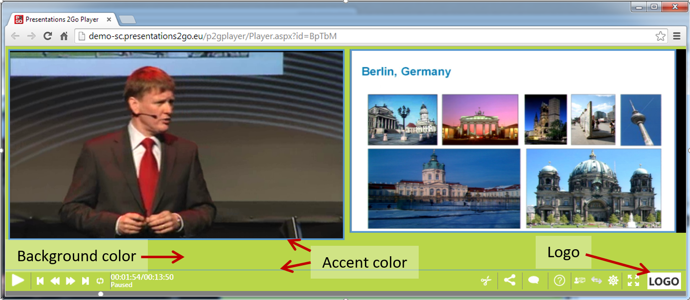Close the Presentations 2Go Player tab
The height and width of the screenshot is (300, 690).
[109, 19]
